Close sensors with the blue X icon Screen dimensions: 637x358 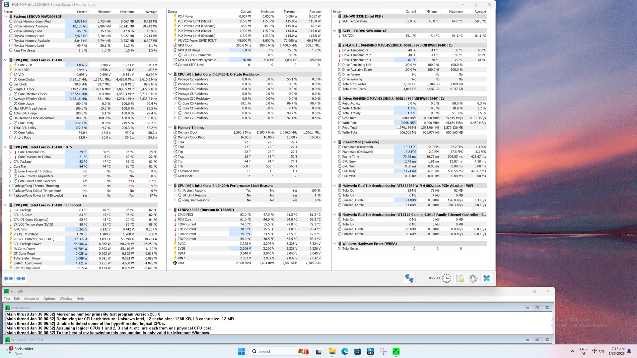click(x=486, y=278)
